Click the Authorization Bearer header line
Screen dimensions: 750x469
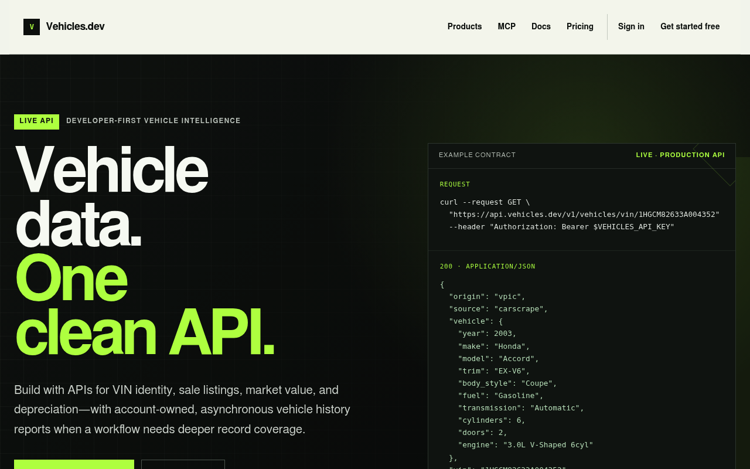562,227
